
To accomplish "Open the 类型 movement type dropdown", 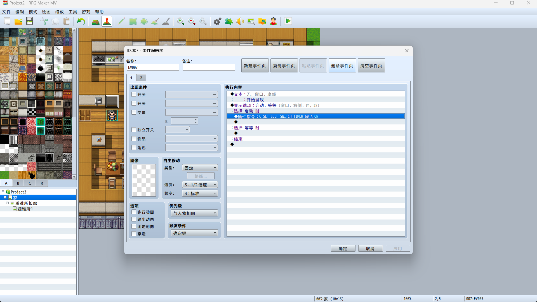I will [x=200, y=168].
